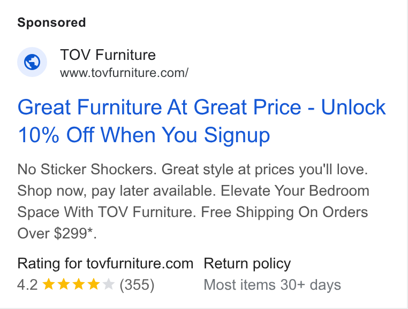Click the TOV Furniture advertiser name

pos(108,55)
